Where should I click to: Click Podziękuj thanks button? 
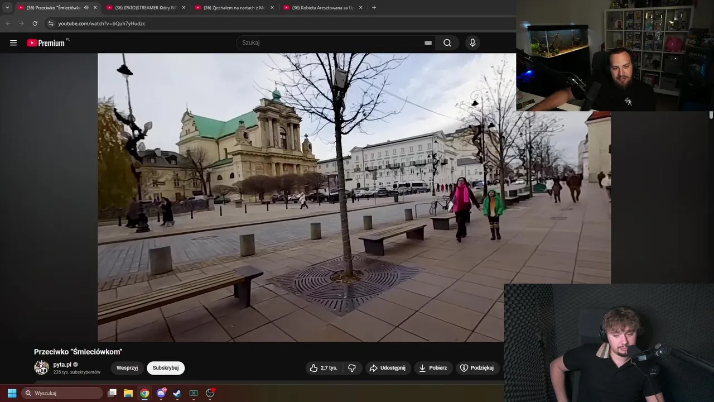(x=477, y=368)
